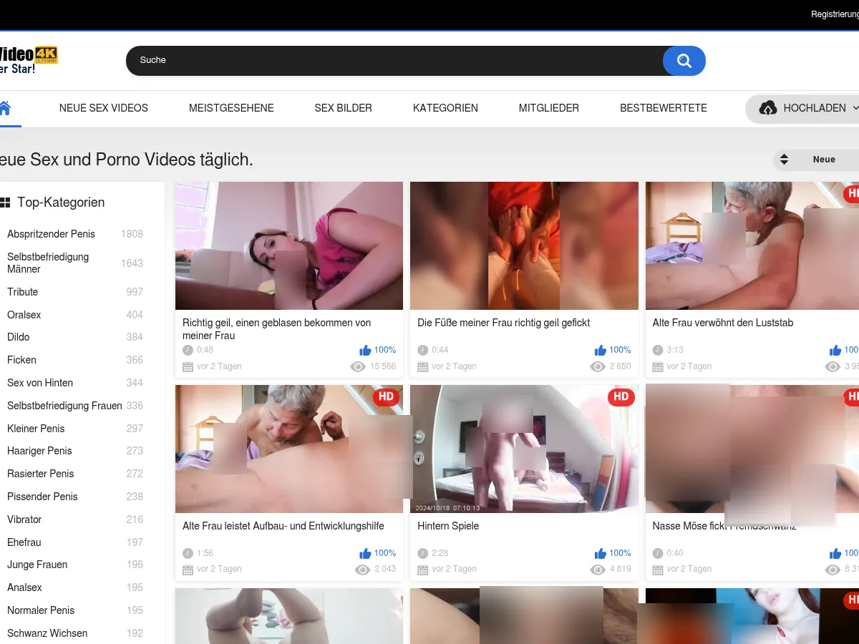
Task: Open the Ehefrau category link
Action: click(x=24, y=542)
